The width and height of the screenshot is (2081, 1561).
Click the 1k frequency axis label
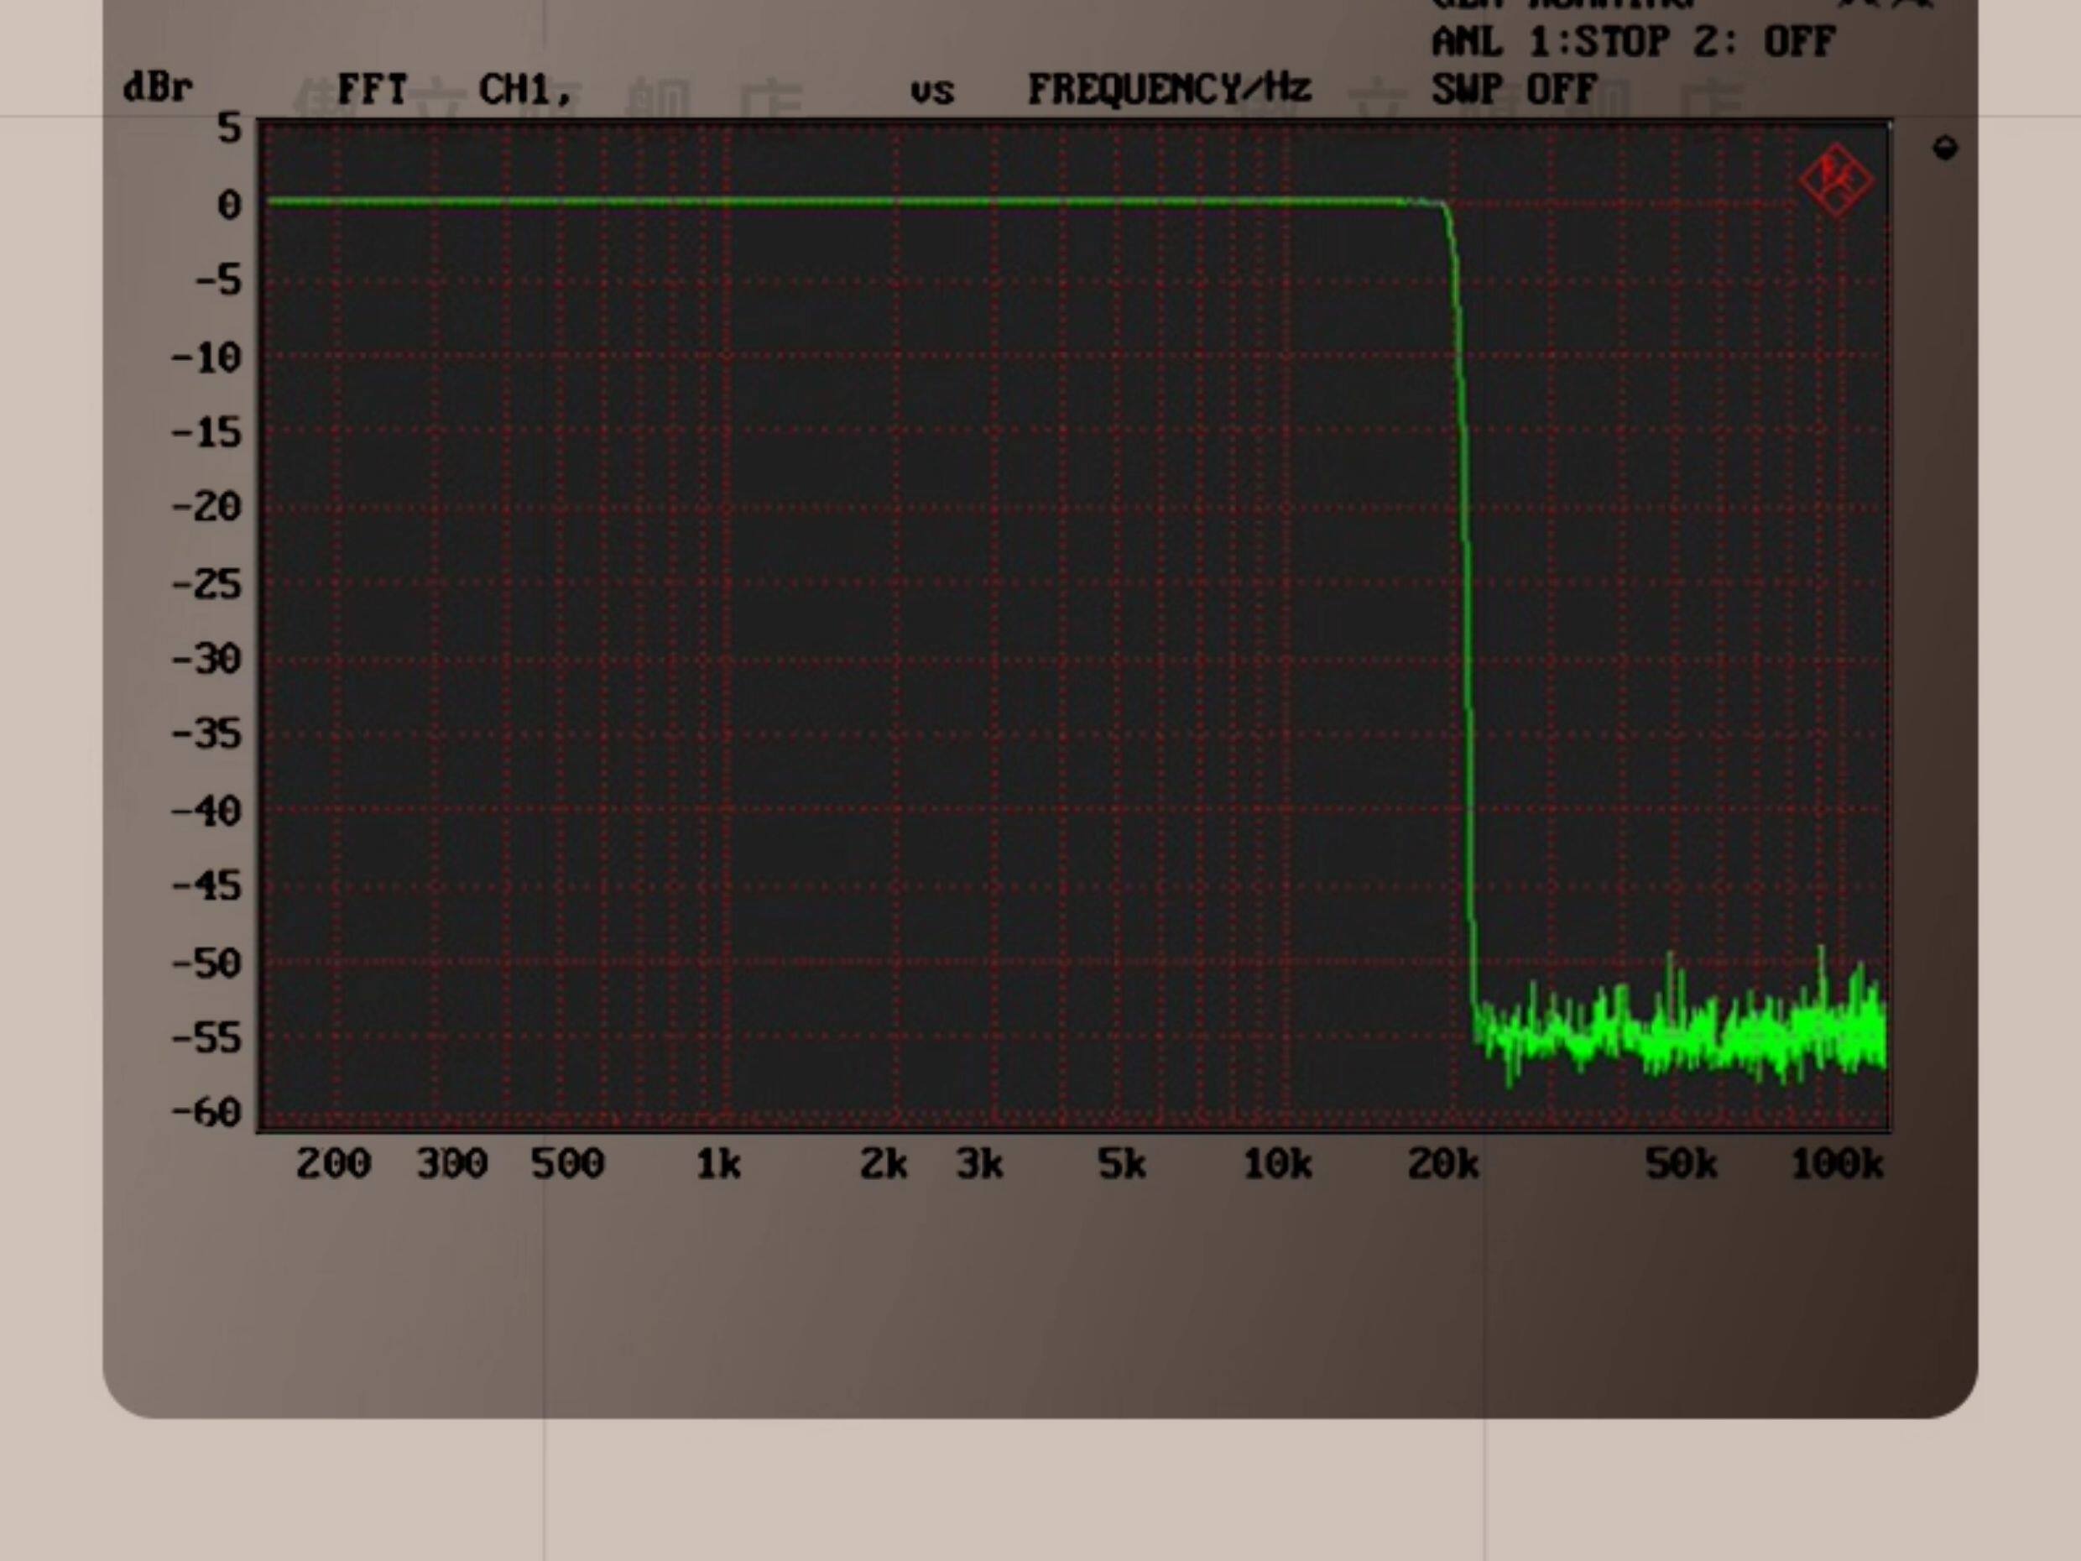point(717,1165)
